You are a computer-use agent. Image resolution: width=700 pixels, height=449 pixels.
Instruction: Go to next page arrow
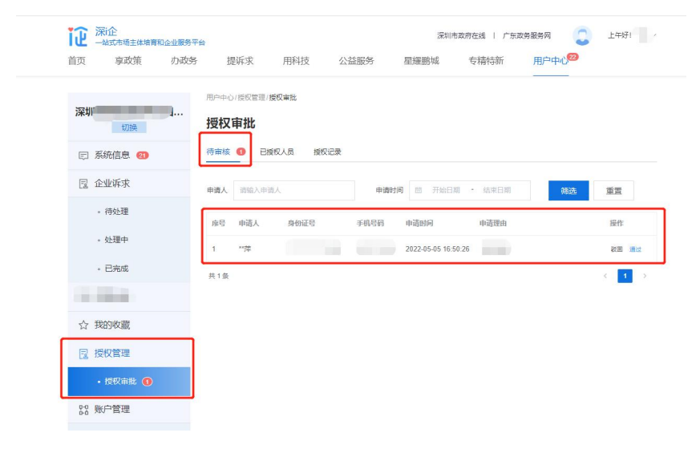click(x=645, y=276)
